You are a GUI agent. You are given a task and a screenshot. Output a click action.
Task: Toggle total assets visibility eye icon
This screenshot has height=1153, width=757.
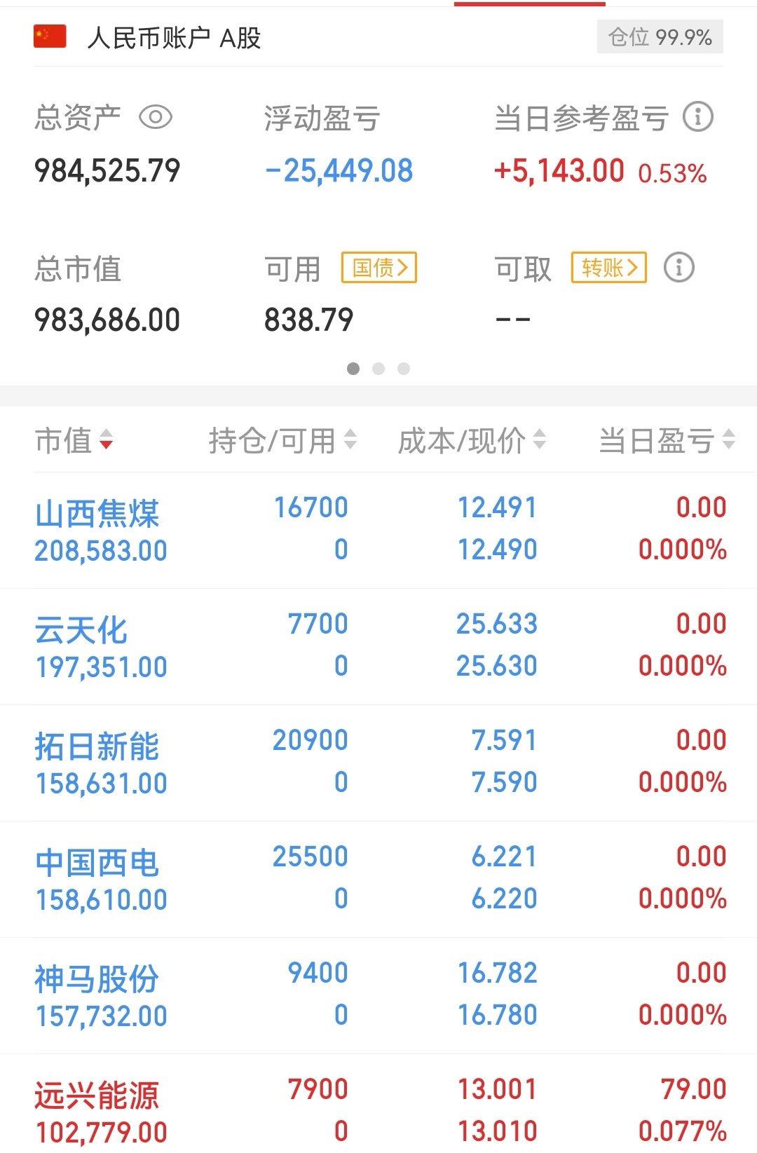coord(155,117)
